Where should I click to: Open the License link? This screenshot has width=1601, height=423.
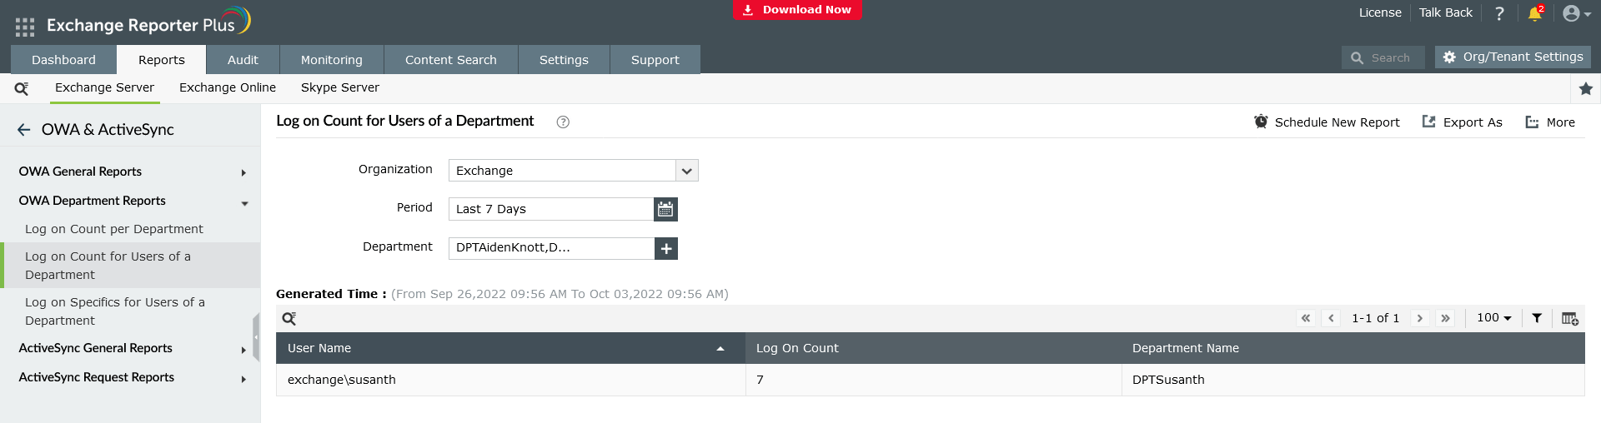1380,12
